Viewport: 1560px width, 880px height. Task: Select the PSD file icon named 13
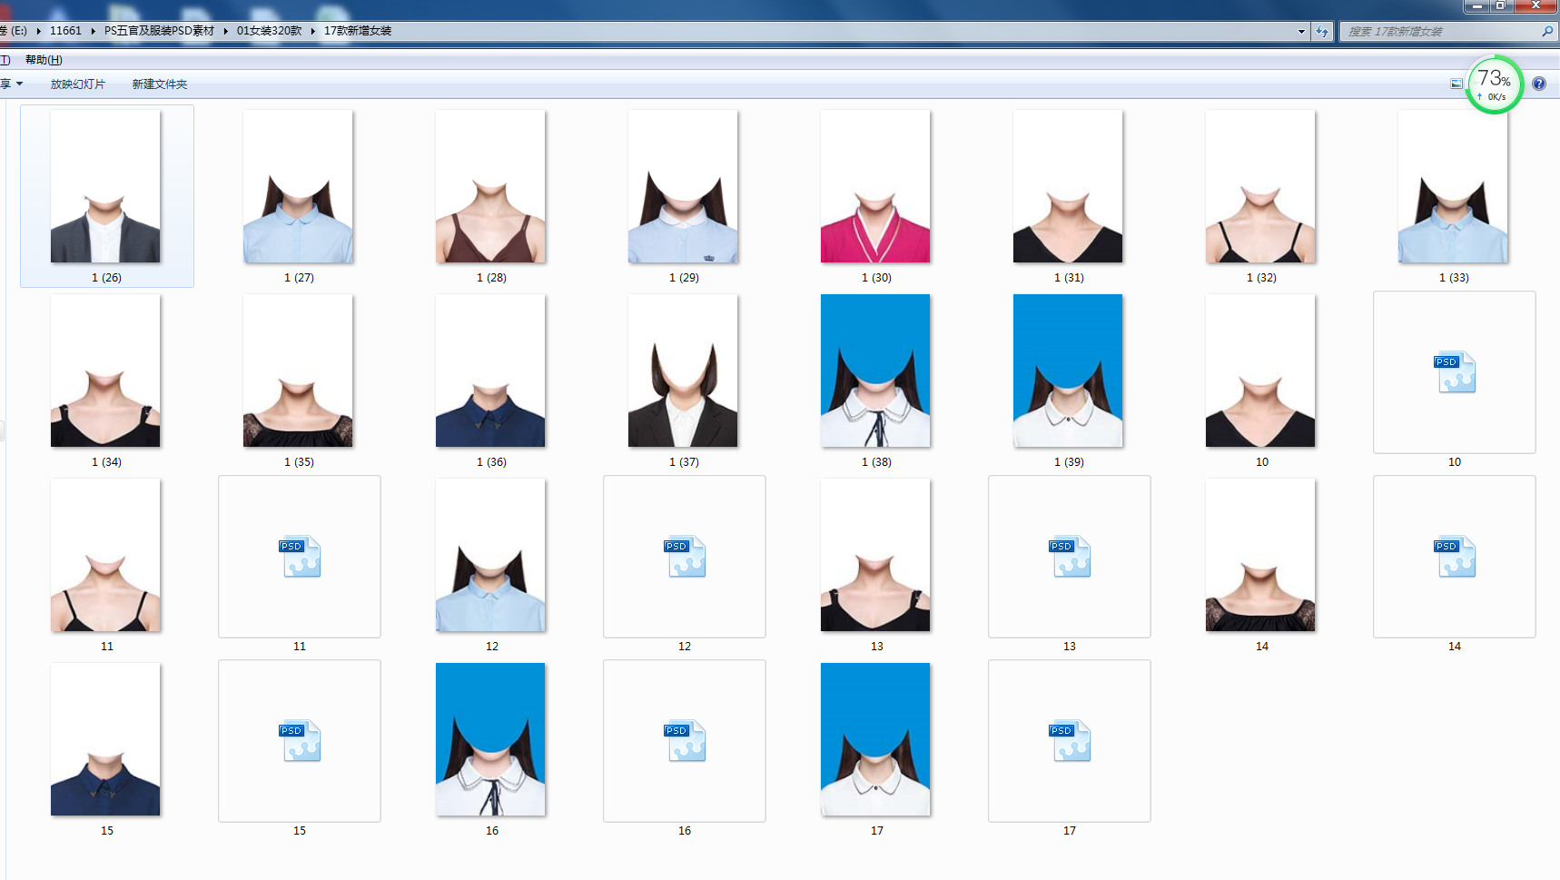coord(1070,557)
